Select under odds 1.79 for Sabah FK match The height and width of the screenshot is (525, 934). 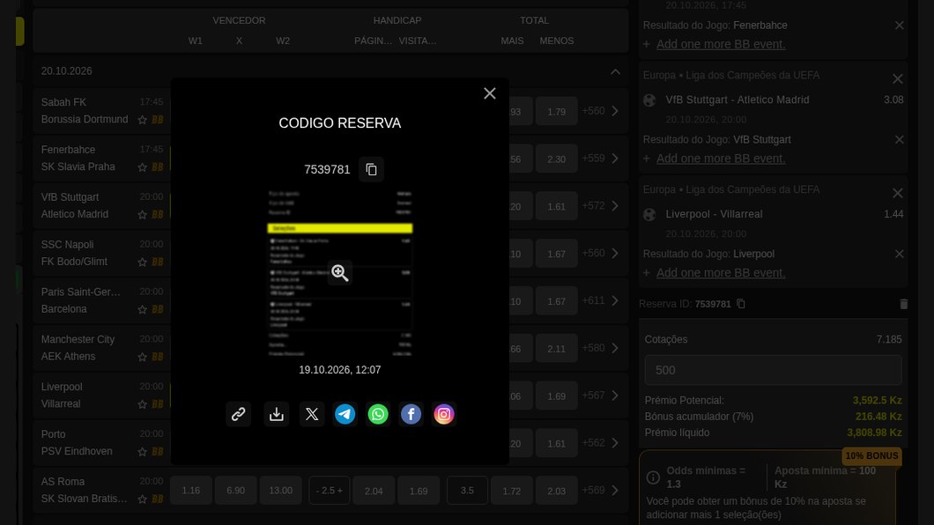556,111
